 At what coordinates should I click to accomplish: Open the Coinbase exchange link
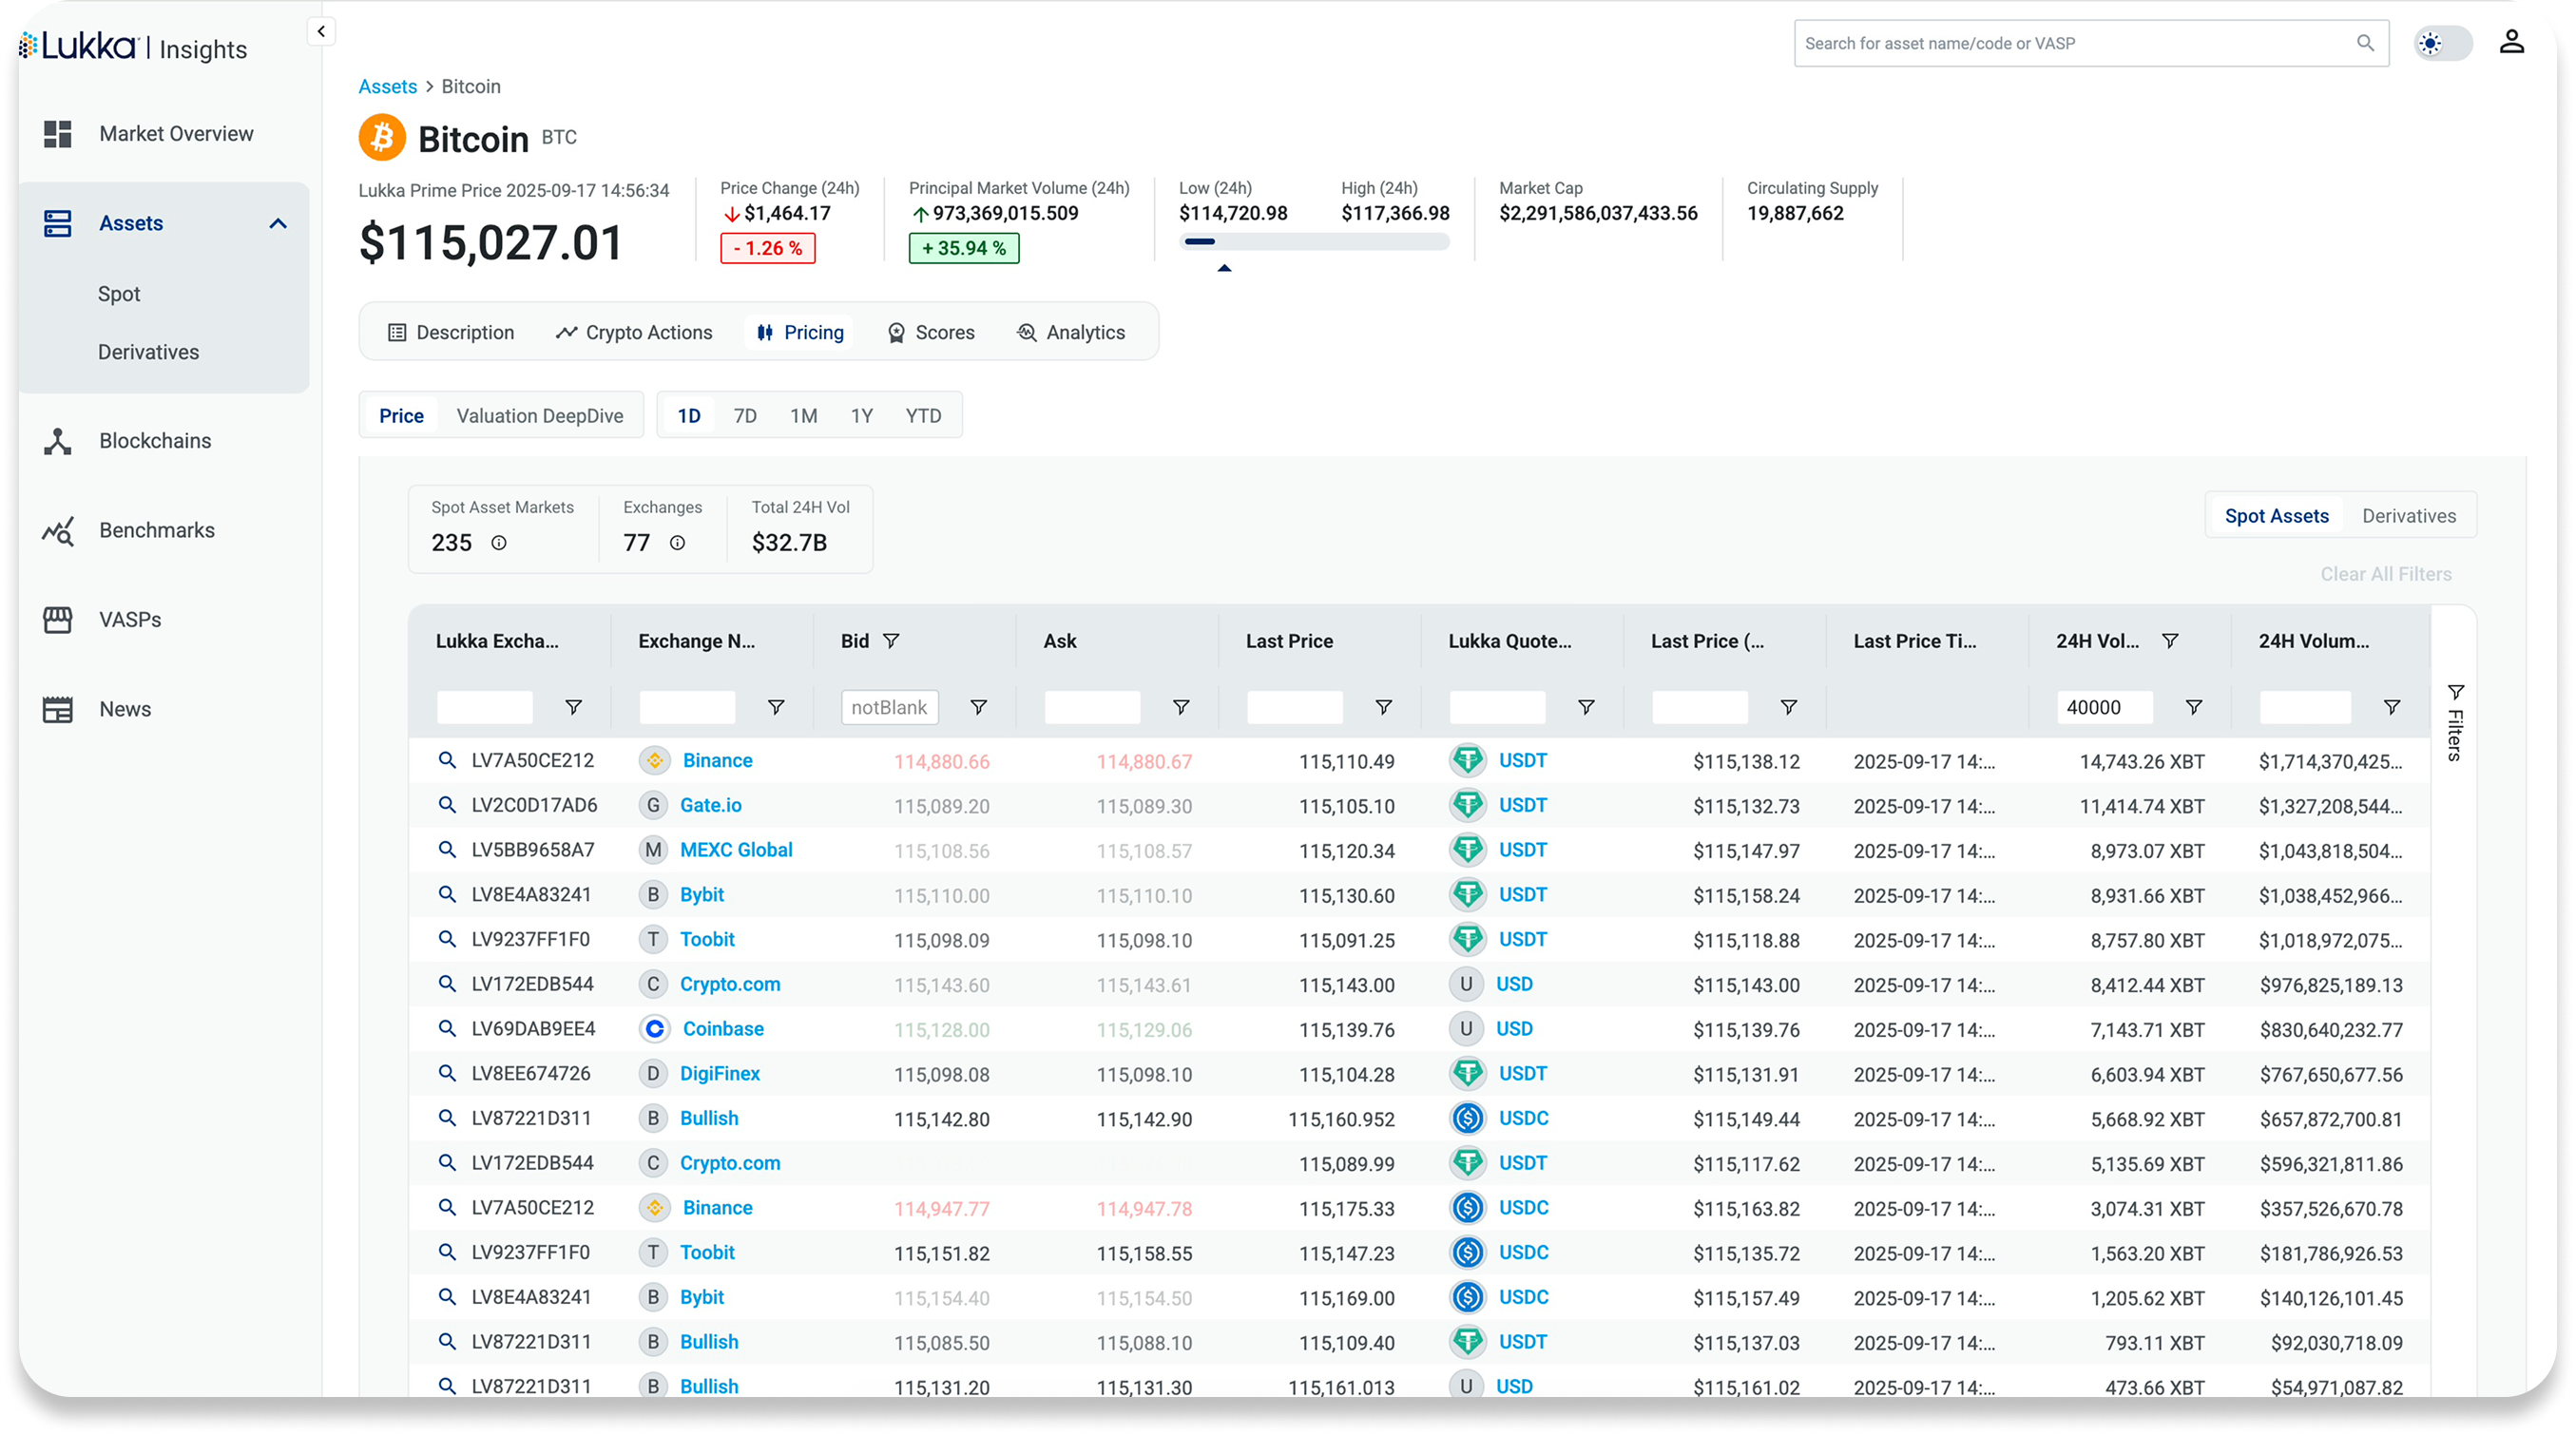(x=722, y=1029)
